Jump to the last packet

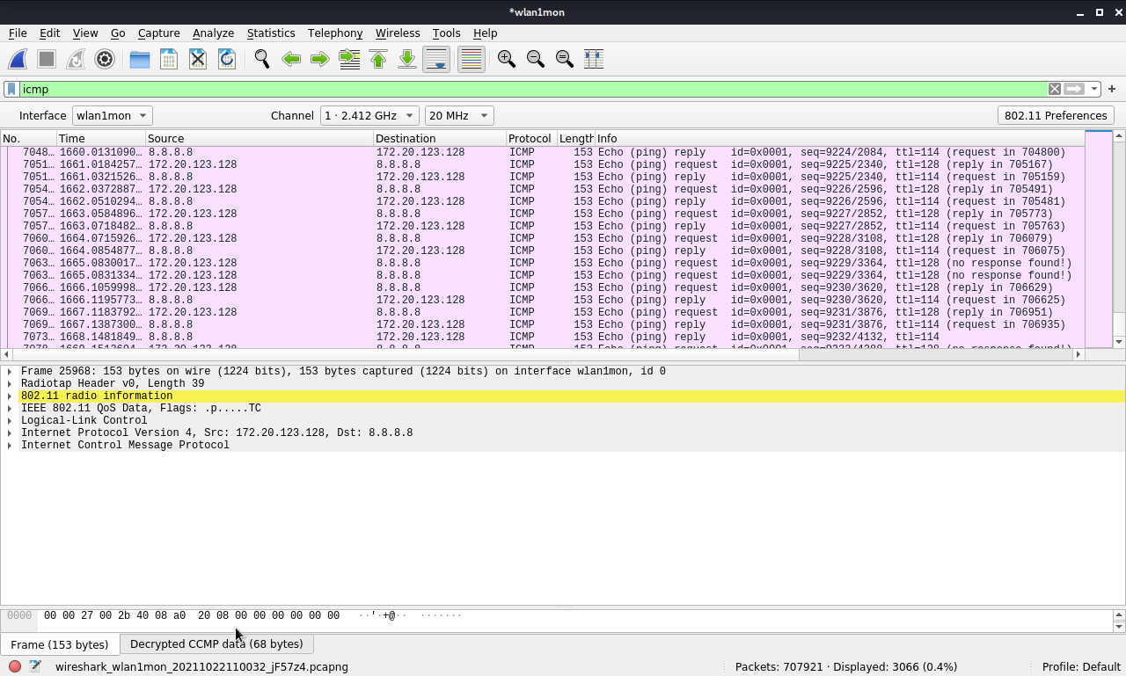tap(407, 59)
